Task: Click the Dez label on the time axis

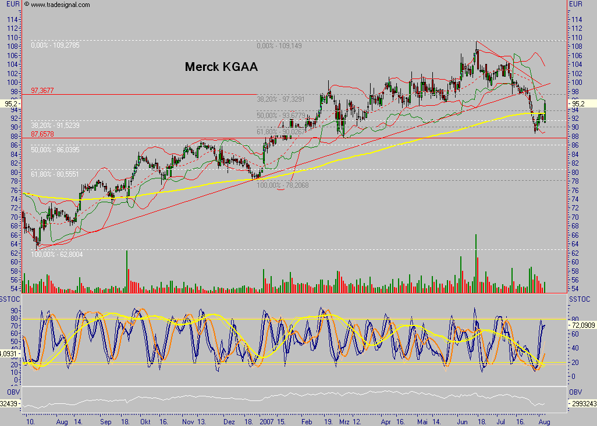Action: pos(229,422)
